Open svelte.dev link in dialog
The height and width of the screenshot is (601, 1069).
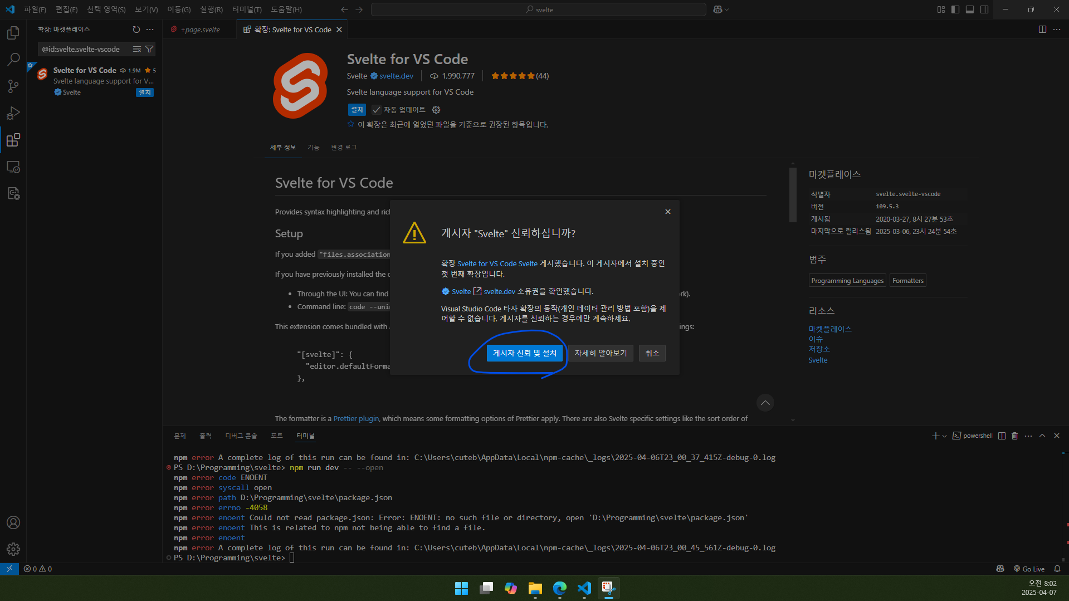click(499, 291)
